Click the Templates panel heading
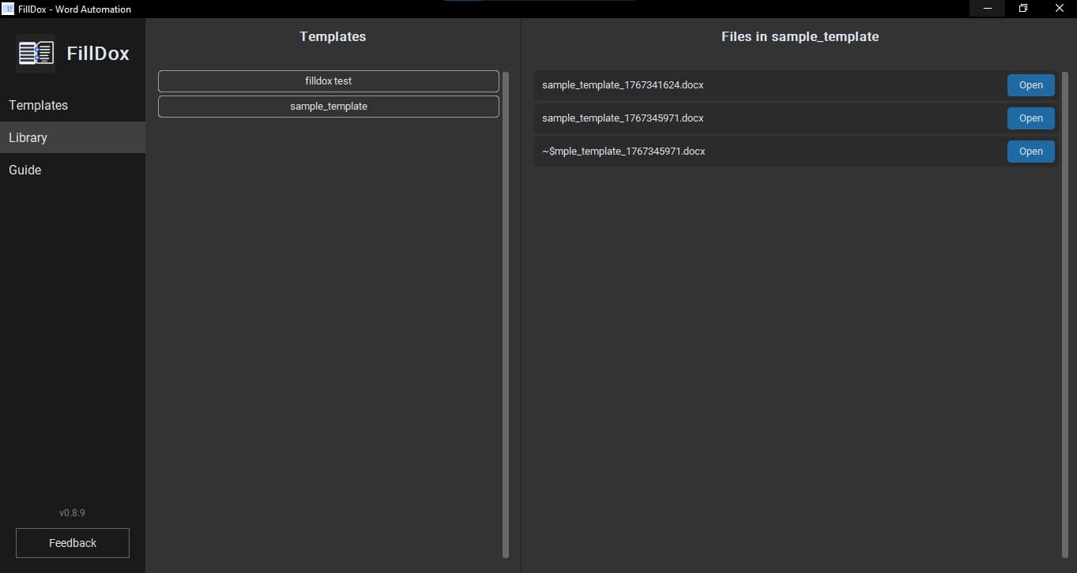This screenshot has height=573, width=1077. tap(333, 36)
